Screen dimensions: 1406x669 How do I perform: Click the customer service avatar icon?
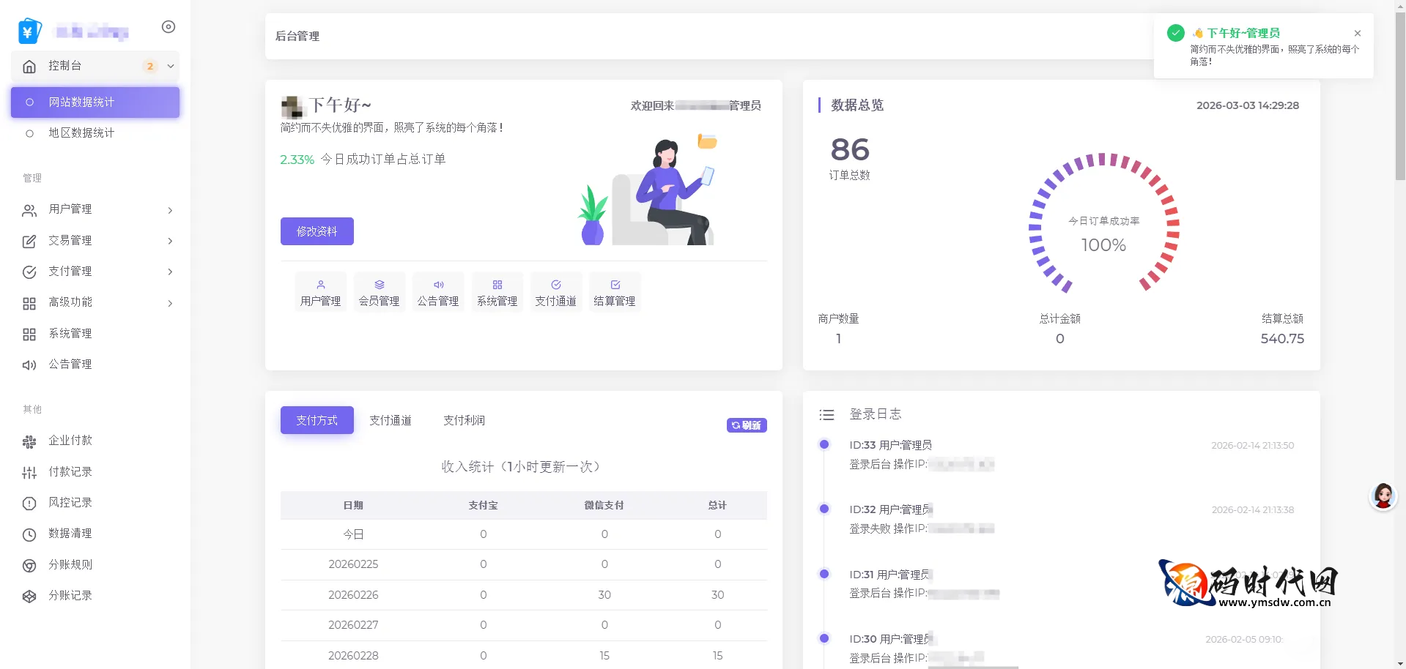[1383, 496]
